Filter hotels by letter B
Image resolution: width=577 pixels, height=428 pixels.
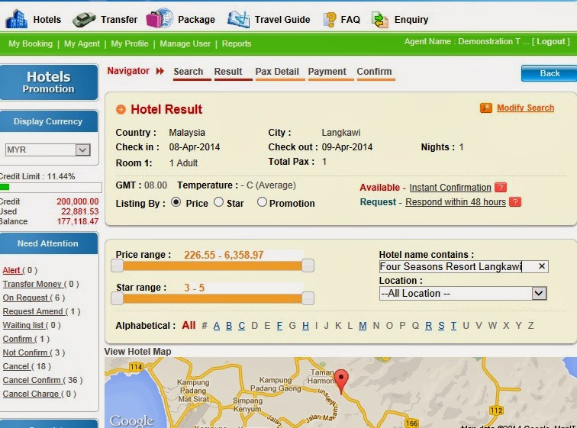tap(229, 326)
